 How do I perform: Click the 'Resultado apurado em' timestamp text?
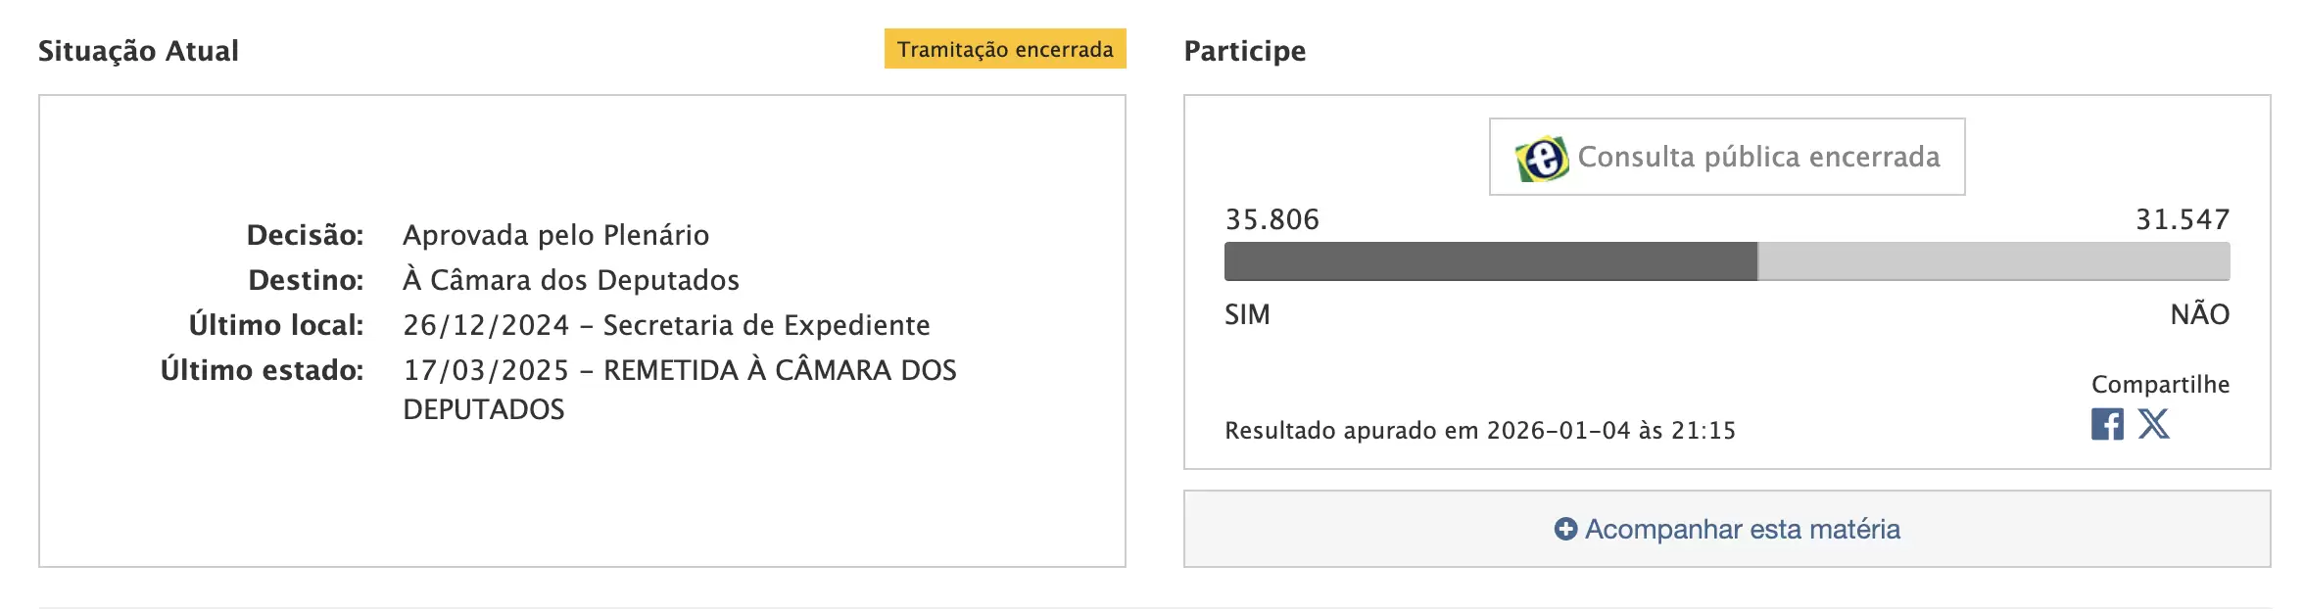click(x=1479, y=431)
